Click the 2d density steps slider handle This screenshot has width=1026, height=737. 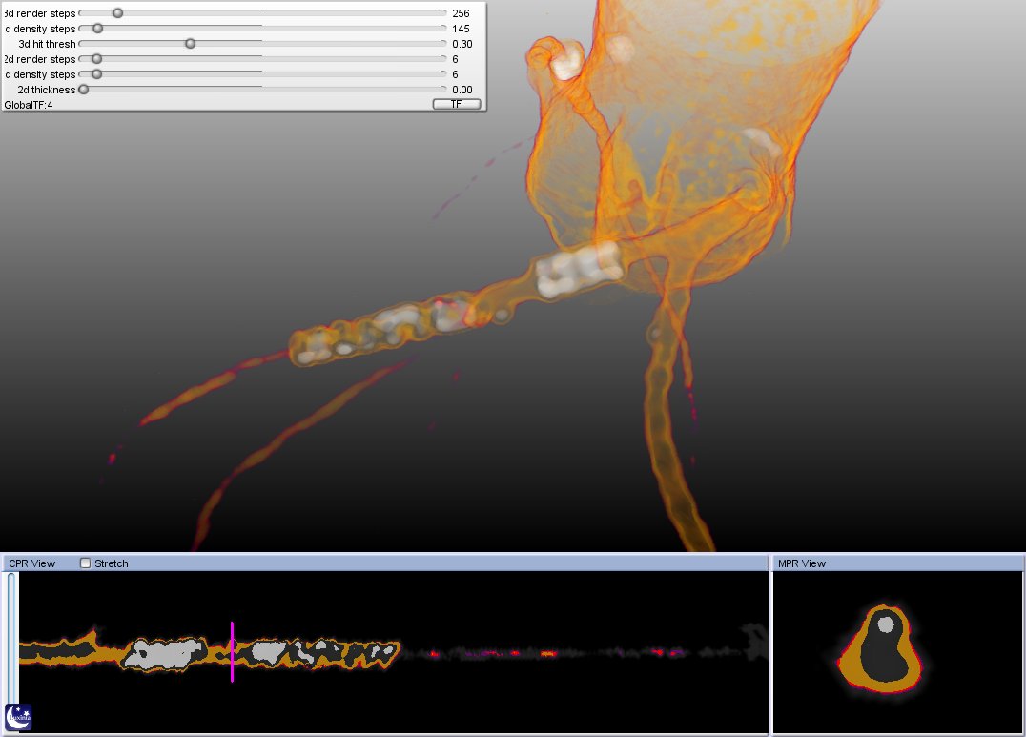click(96, 74)
